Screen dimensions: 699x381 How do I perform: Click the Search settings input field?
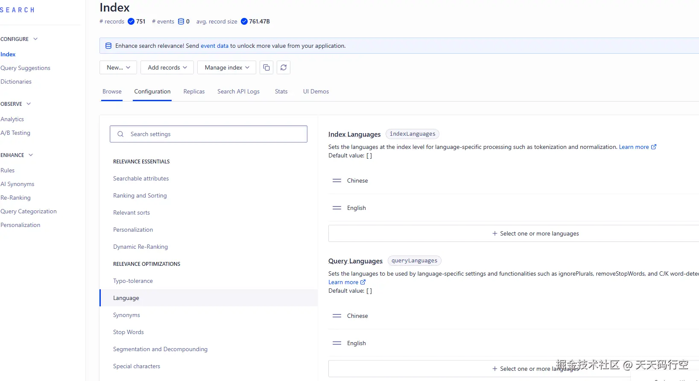[208, 134]
